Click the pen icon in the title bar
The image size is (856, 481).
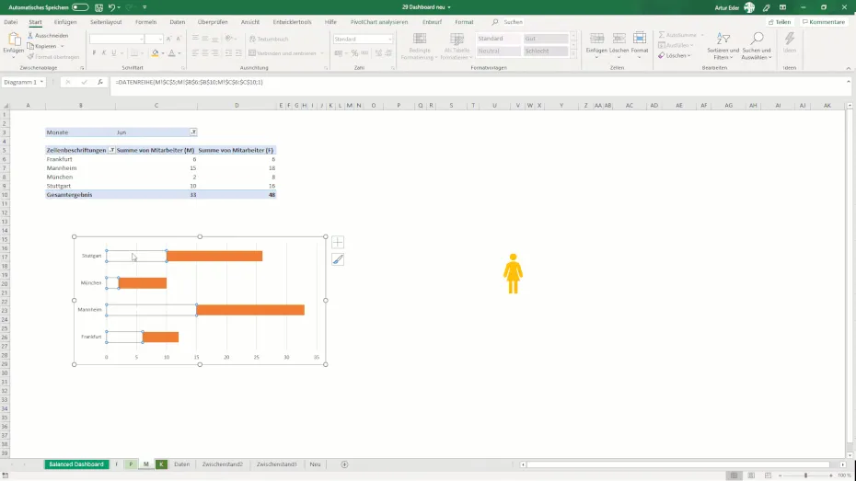767,7
